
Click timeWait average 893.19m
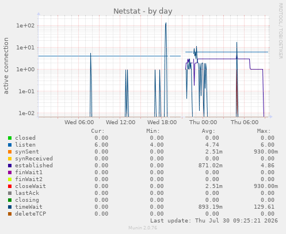pos(211,207)
